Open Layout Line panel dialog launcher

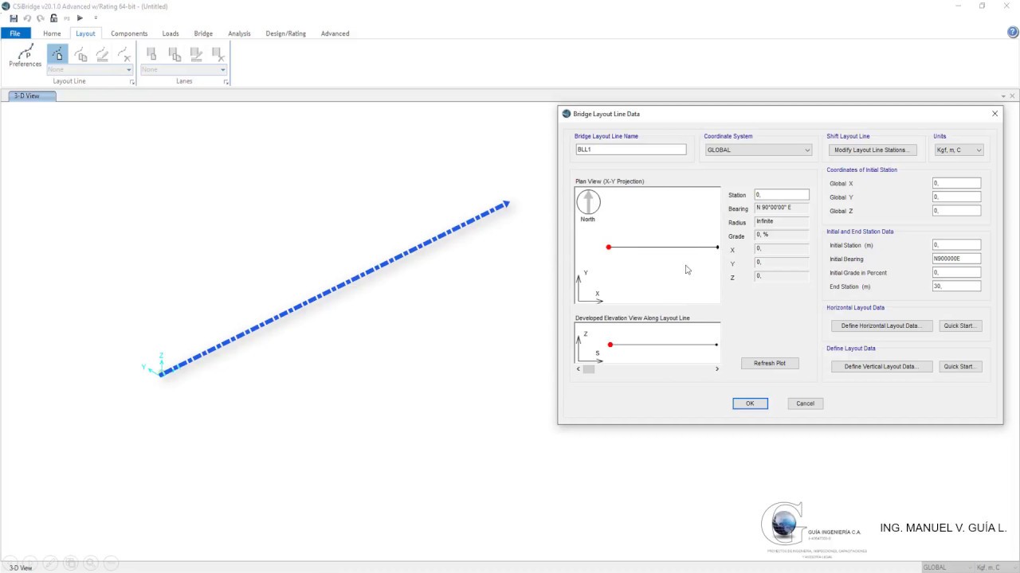(131, 82)
